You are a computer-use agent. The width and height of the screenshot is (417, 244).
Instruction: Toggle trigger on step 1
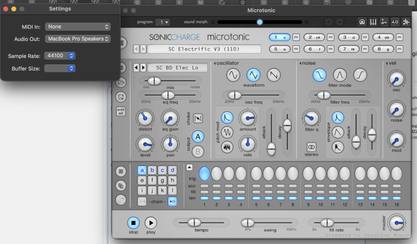pos(204,174)
